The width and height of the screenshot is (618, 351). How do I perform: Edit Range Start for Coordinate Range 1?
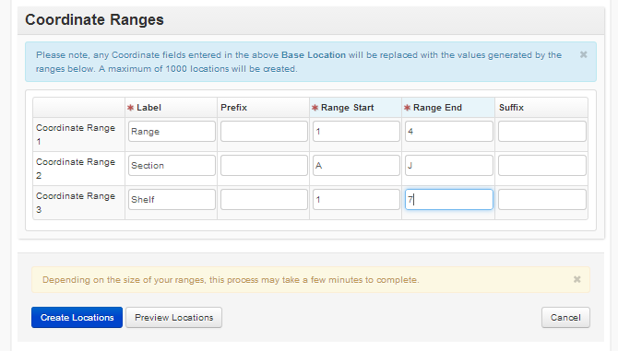tap(356, 132)
